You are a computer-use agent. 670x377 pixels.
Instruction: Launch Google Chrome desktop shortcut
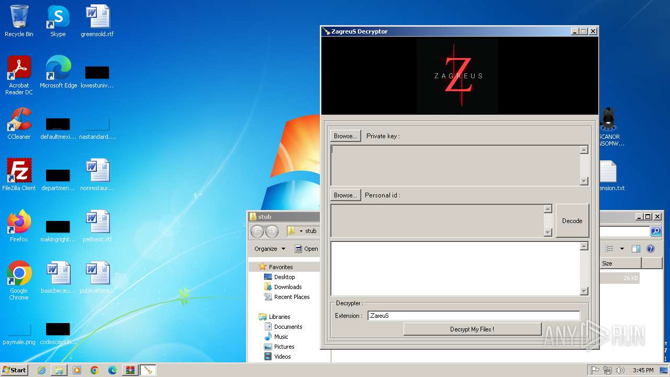click(x=19, y=281)
